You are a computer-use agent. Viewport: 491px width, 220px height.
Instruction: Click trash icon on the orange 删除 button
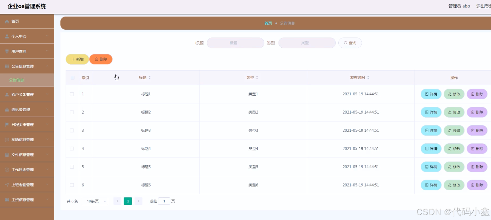point(97,59)
